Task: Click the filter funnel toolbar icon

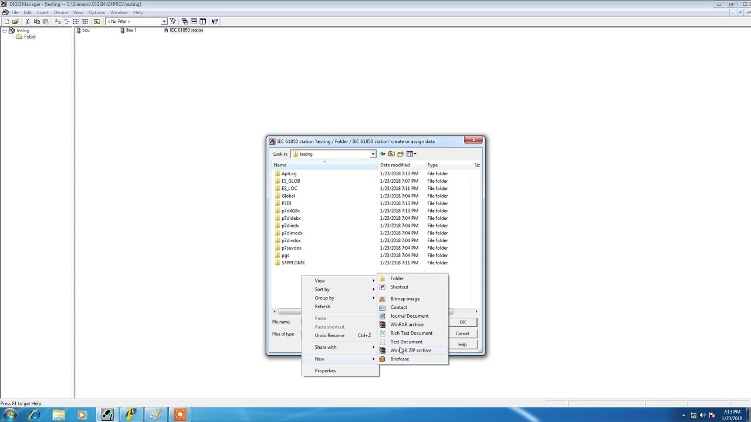Action: tap(172, 22)
